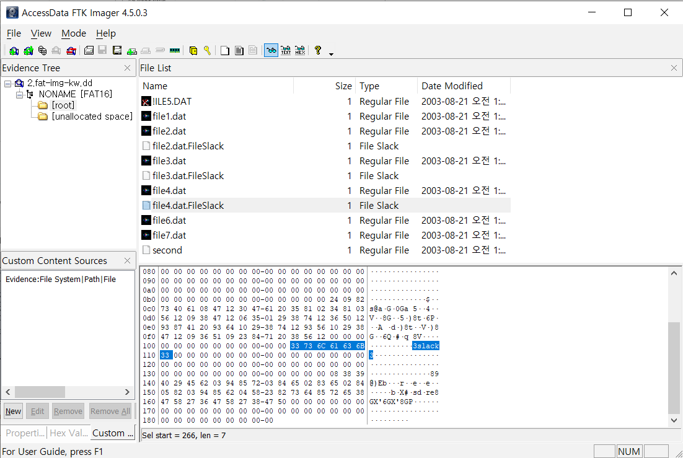Screen dimensions: 683x458
Task: Select the file named second
Action: point(167,250)
